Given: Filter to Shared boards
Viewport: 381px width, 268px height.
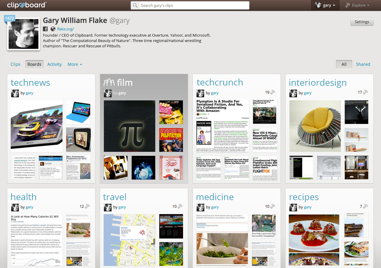Looking at the screenshot, I should (x=363, y=64).
